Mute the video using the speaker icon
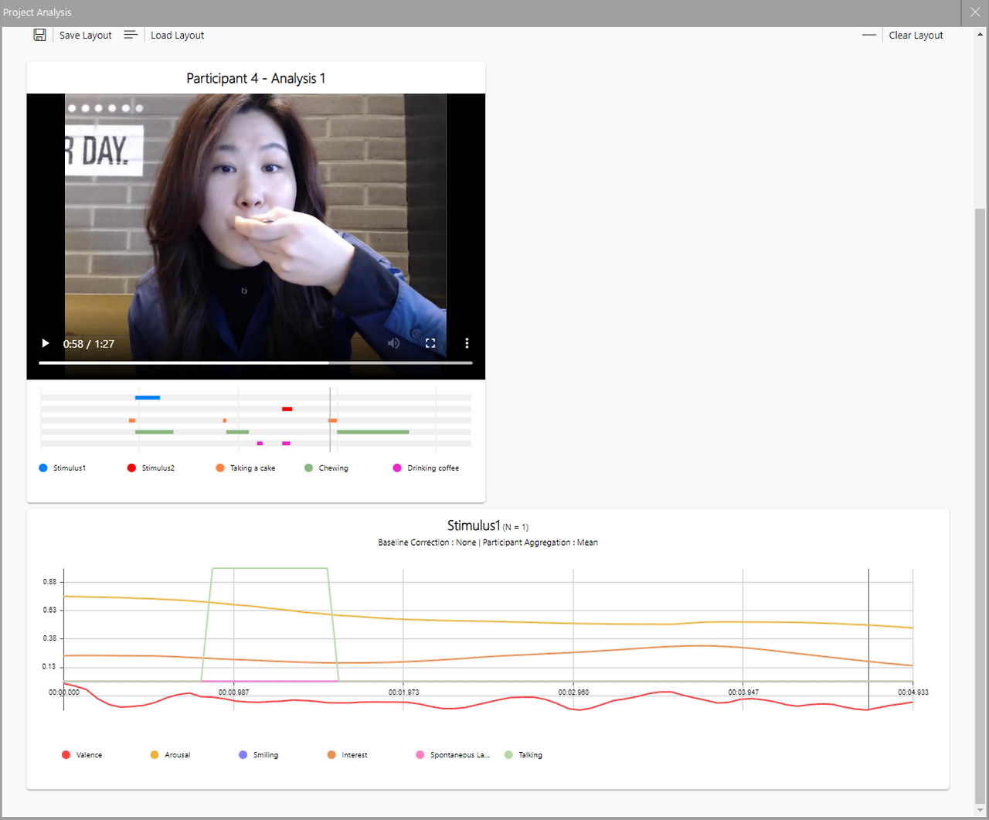Viewport: 989px width, 820px height. click(393, 343)
